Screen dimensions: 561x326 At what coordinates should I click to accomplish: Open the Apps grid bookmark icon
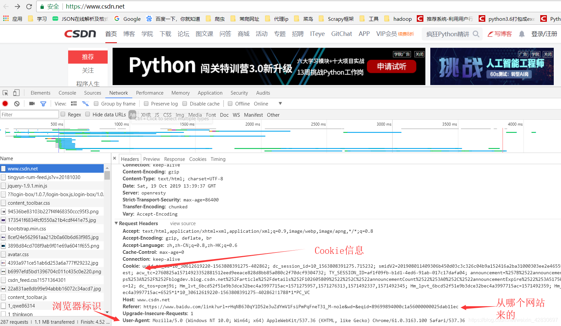pyautogui.click(x=6, y=19)
